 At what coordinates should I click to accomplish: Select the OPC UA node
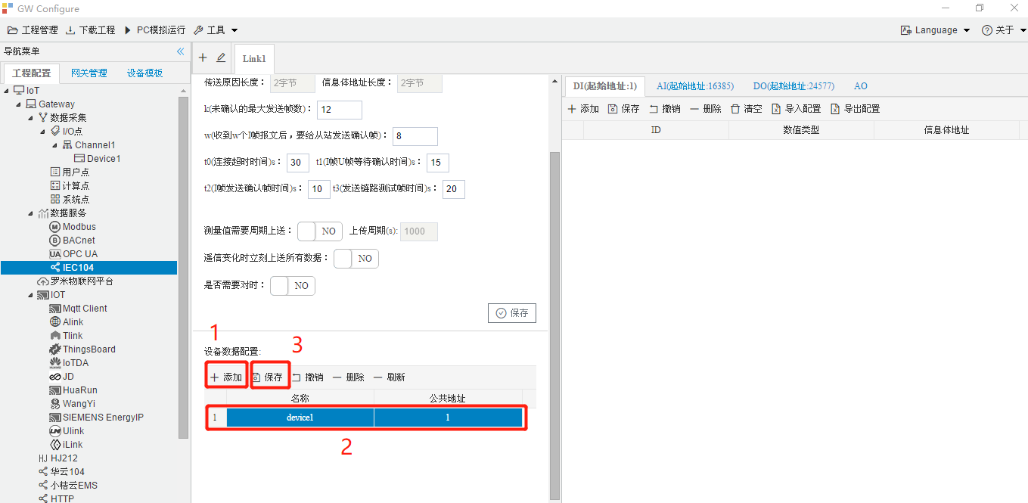[73, 254]
